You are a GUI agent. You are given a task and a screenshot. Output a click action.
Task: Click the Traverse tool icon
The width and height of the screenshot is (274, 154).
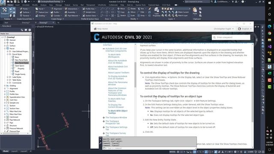click(x=21, y=15)
